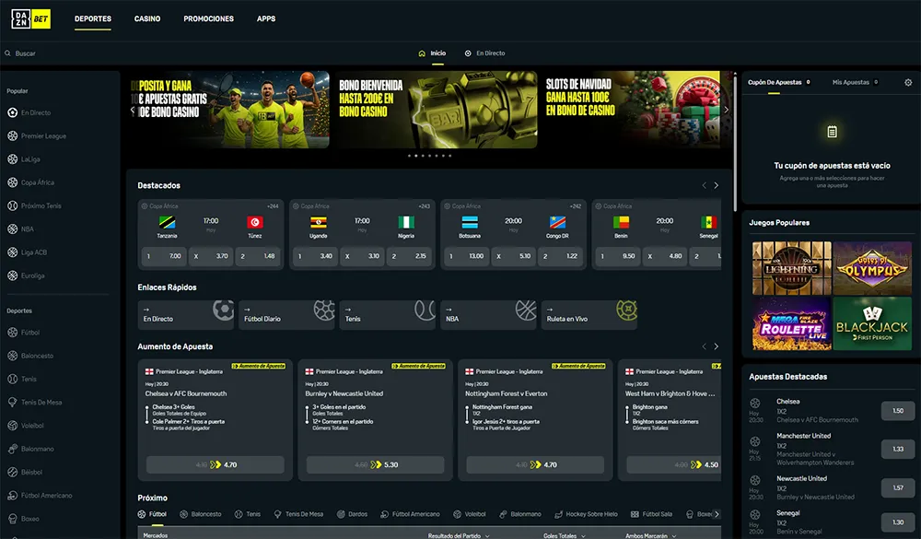Open Premier League in sidebar
The height and width of the screenshot is (539, 921).
[x=37, y=135]
